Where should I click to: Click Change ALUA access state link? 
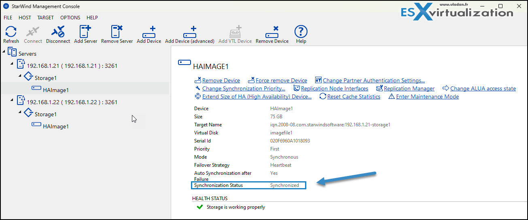(483, 88)
